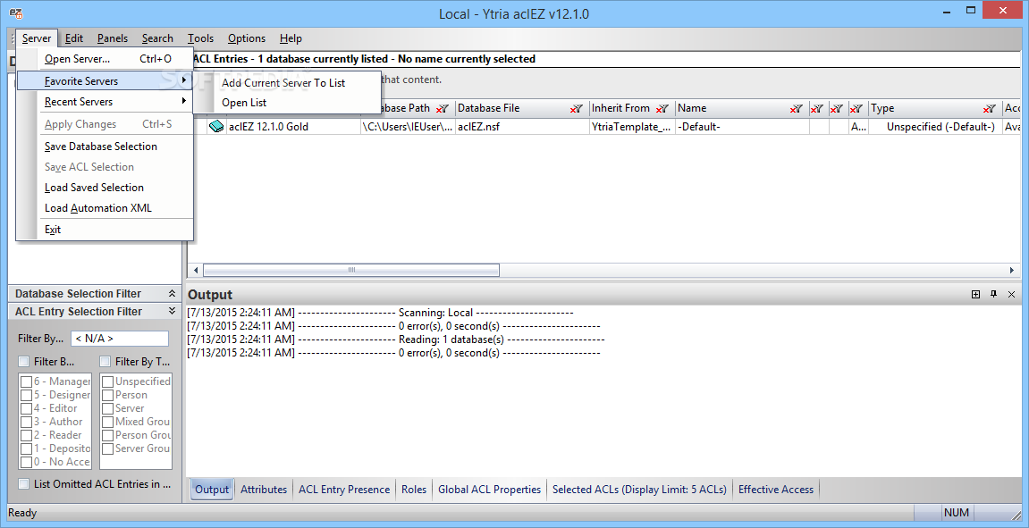
Task: Switch to the Effective Access tab
Action: click(776, 490)
